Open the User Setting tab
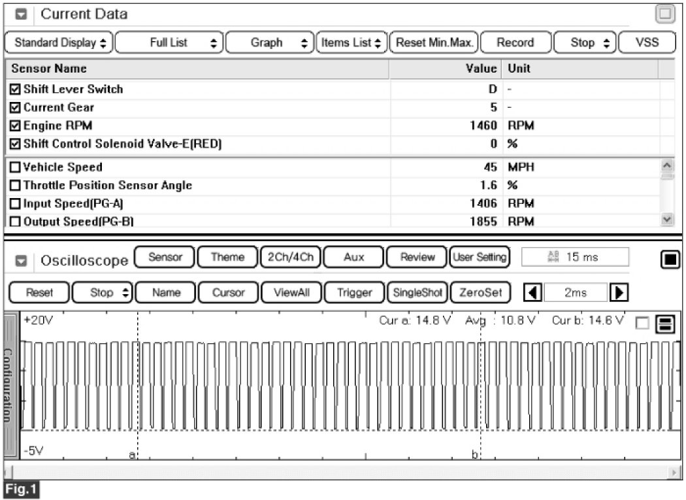Viewport: 686px width, 500px height. click(480, 257)
